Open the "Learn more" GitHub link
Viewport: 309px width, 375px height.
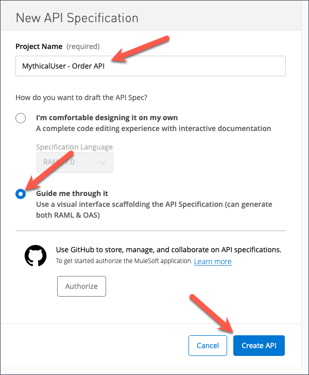tap(213, 262)
